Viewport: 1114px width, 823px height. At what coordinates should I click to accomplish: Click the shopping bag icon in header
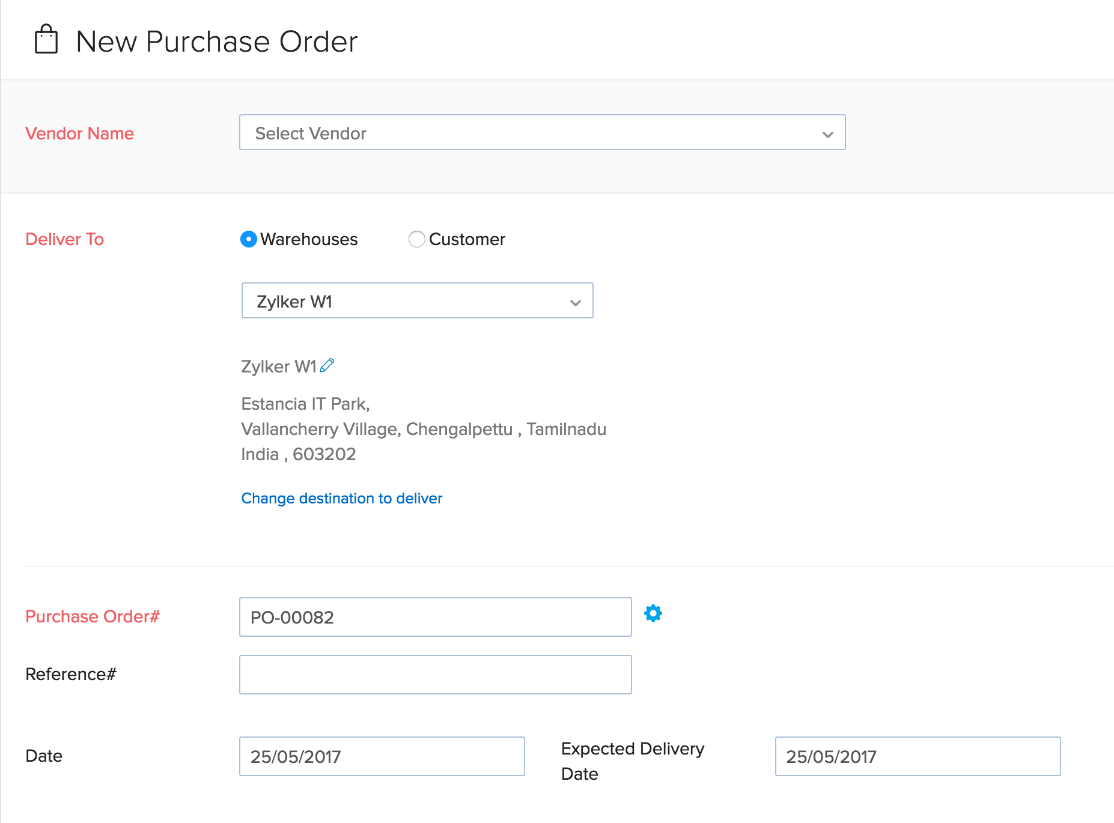coord(46,40)
